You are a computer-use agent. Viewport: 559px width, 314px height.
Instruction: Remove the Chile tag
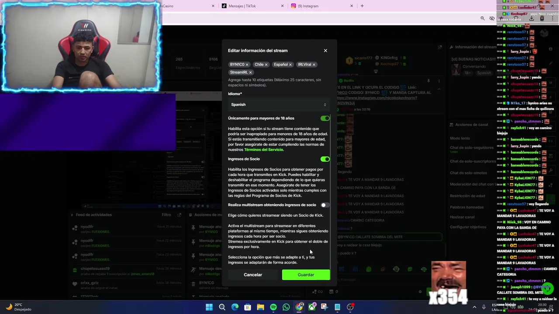click(266, 65)
